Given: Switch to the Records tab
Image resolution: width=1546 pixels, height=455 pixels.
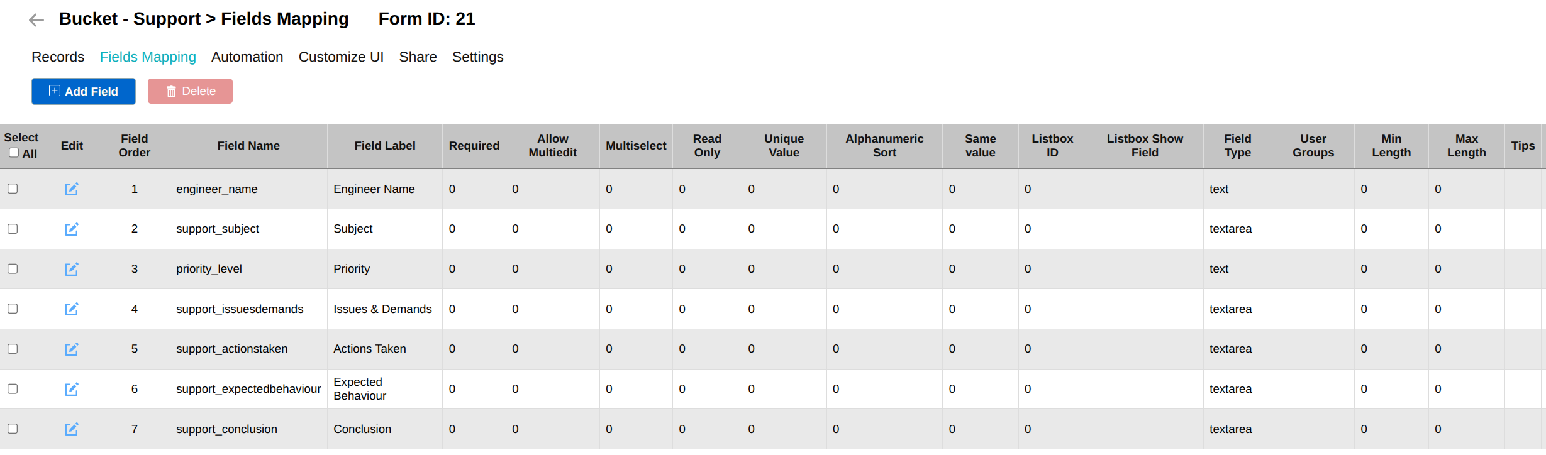Looking at the screenshot, I should pyautogui.click(x=58, y=57).
